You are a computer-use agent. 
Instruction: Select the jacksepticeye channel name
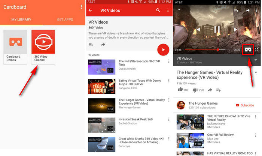tap(216, 123)
